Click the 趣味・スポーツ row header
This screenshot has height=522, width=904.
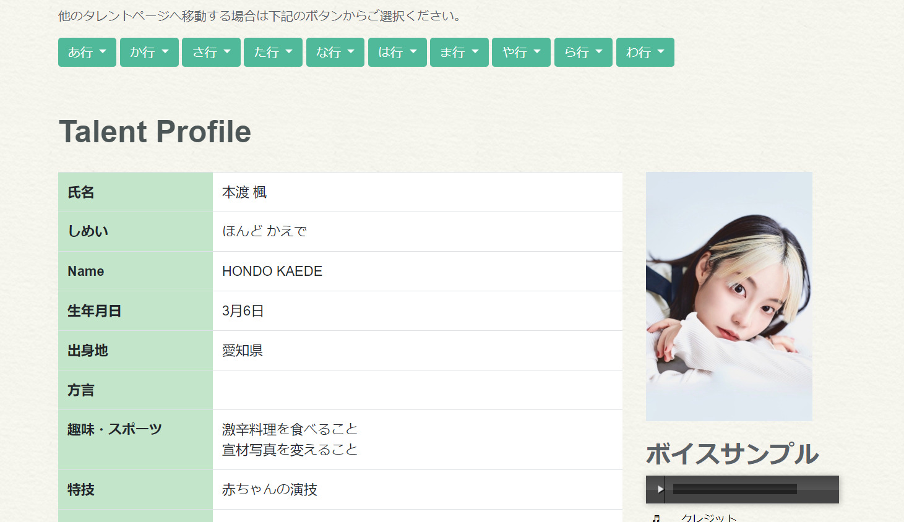point(136,440)
